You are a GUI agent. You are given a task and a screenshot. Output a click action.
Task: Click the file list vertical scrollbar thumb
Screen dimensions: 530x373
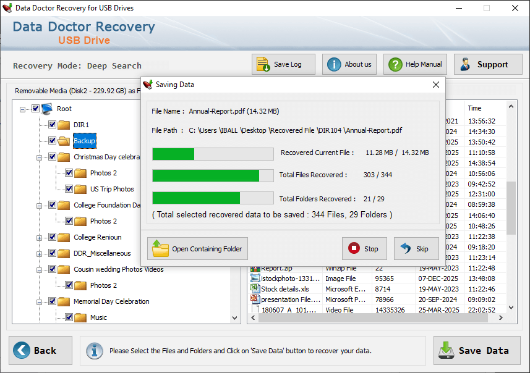coord(511,207)
